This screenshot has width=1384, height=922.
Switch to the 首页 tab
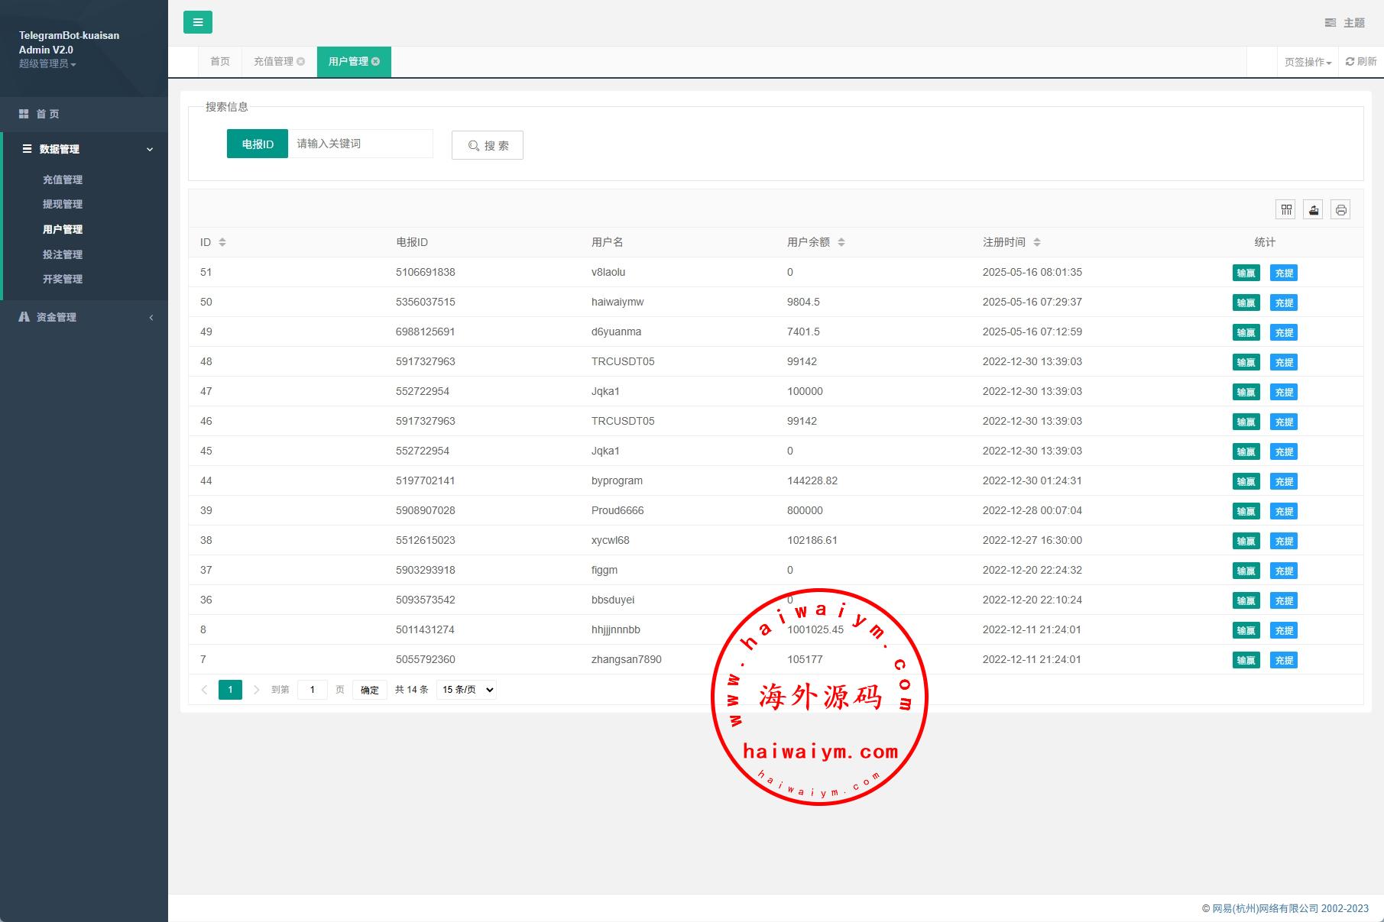click(220, 61)
